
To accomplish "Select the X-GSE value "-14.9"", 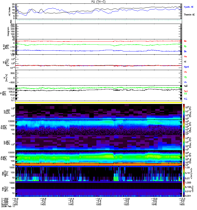I will [x=15, y=199].
